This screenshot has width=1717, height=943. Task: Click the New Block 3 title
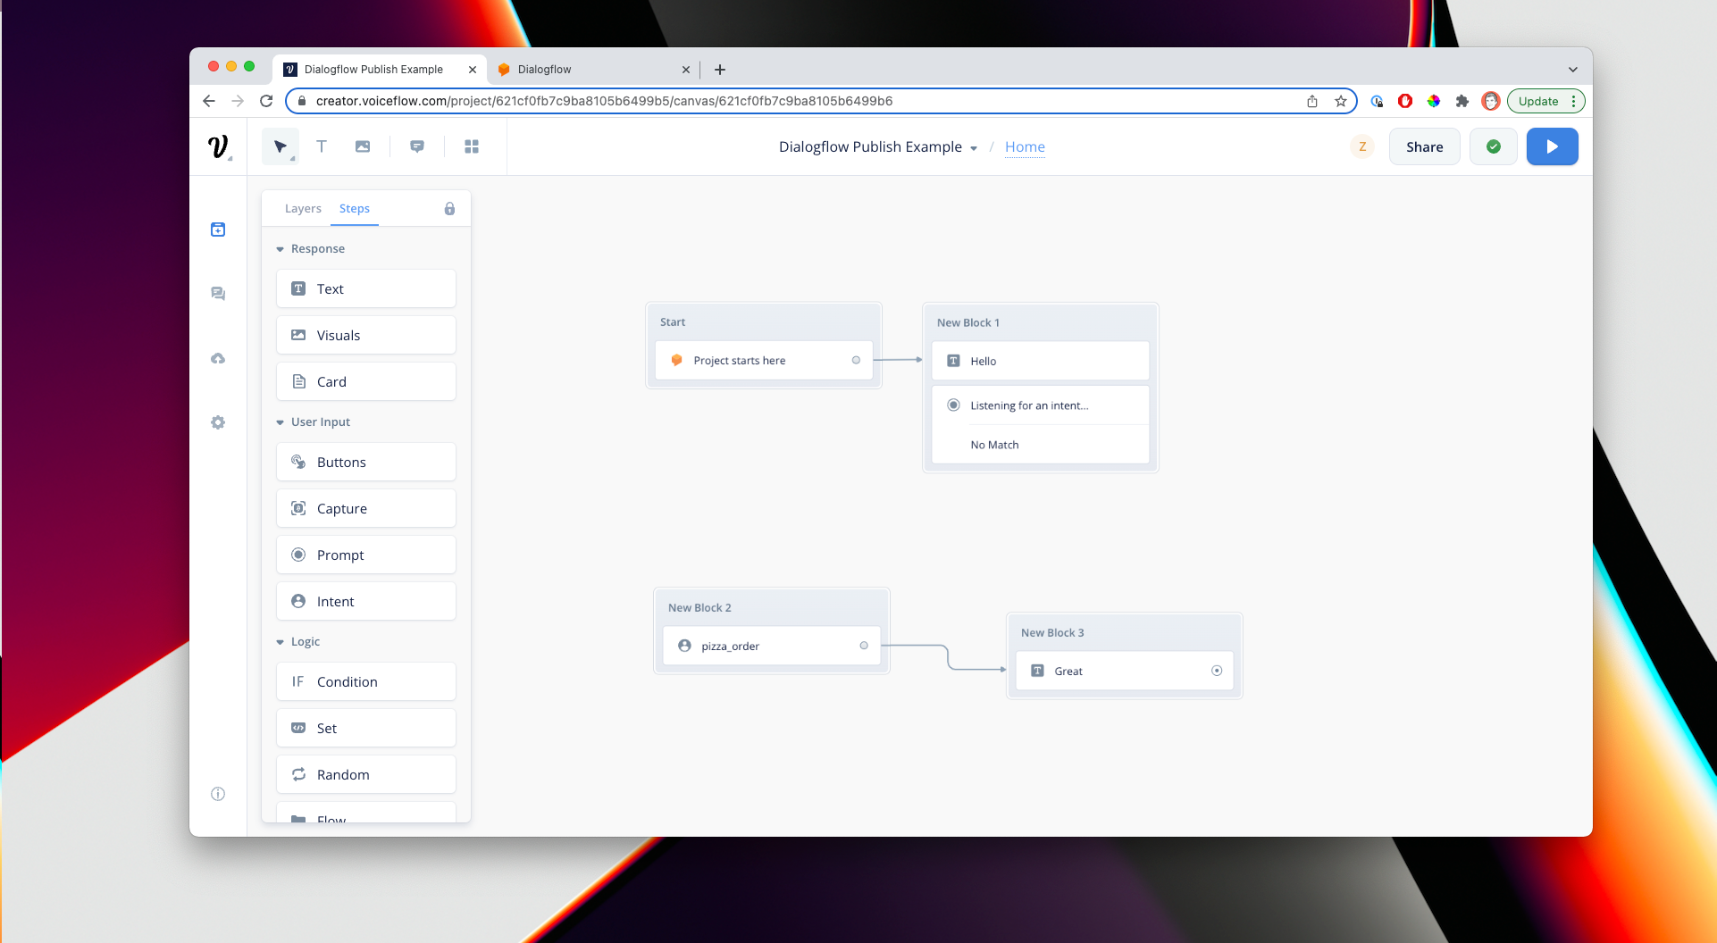pos(1052,632)
